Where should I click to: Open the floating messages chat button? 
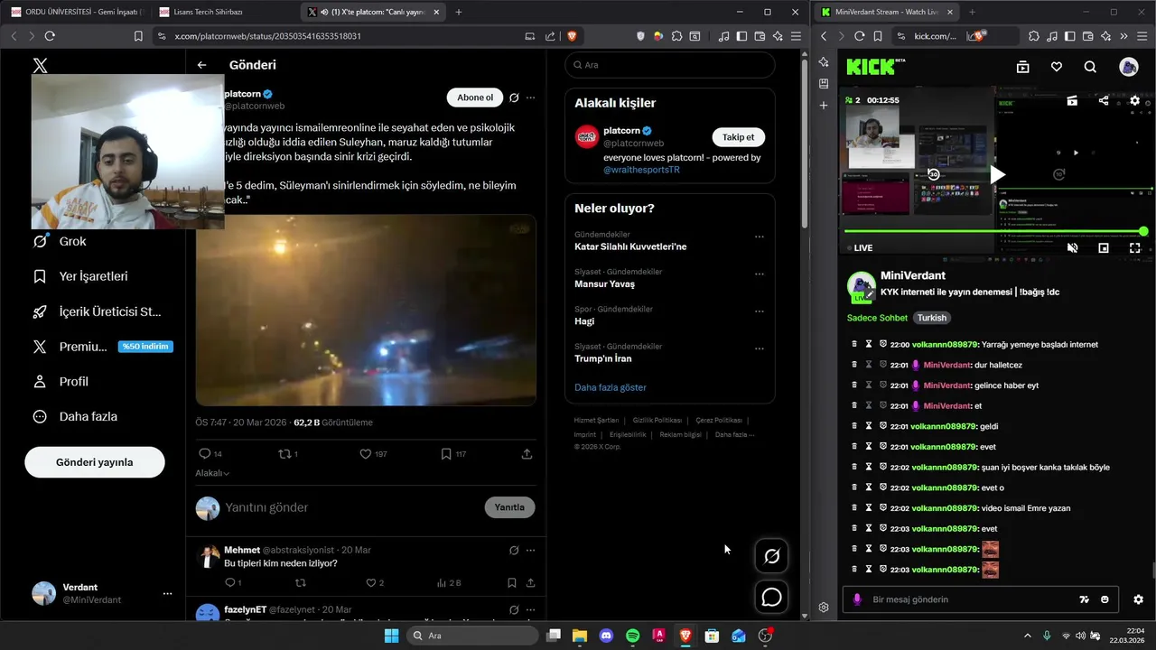[772, 597]
